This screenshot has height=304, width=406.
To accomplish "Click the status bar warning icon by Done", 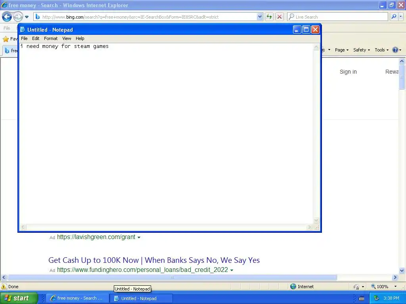I will pos(4,287).
